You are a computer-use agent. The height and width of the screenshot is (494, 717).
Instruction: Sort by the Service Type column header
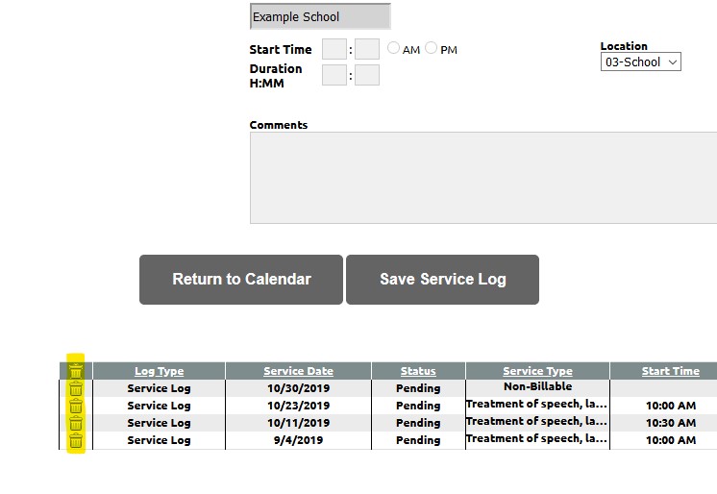[537, 371]
